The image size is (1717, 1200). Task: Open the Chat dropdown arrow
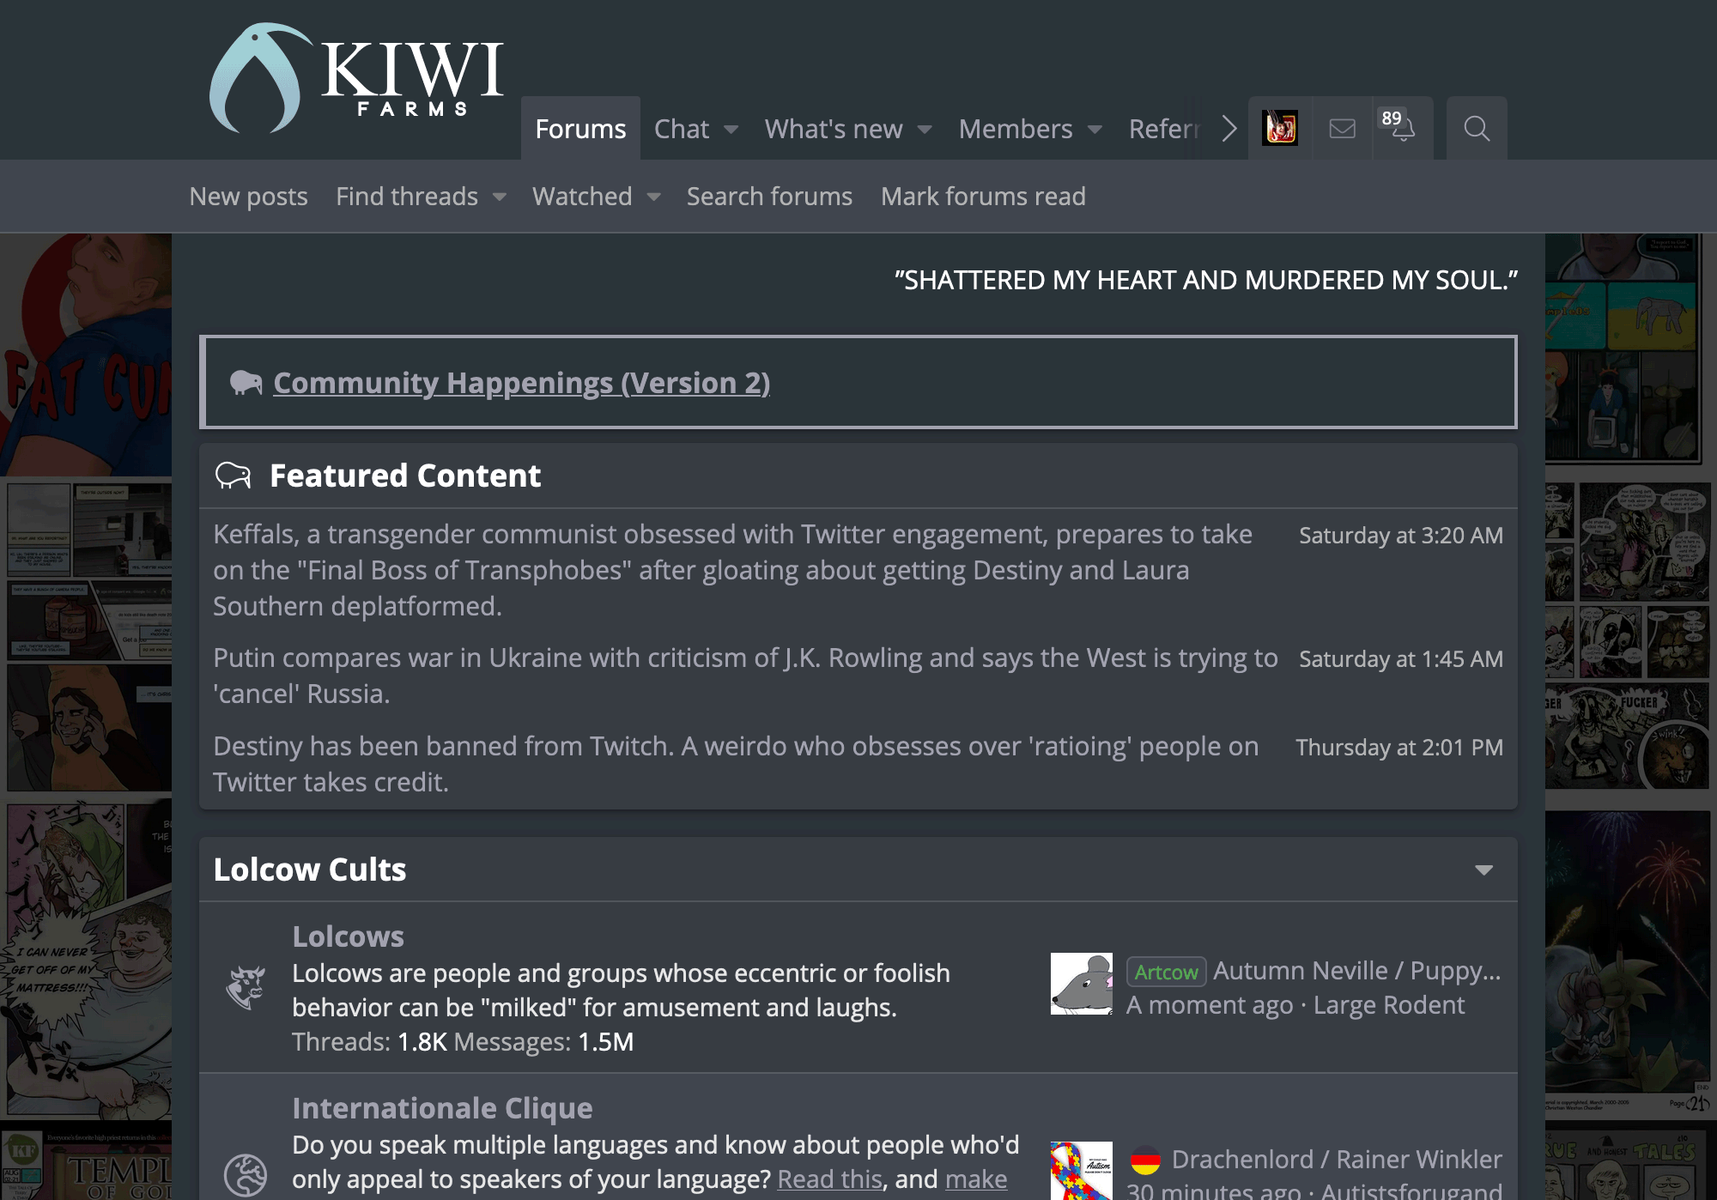coord(731,130)
